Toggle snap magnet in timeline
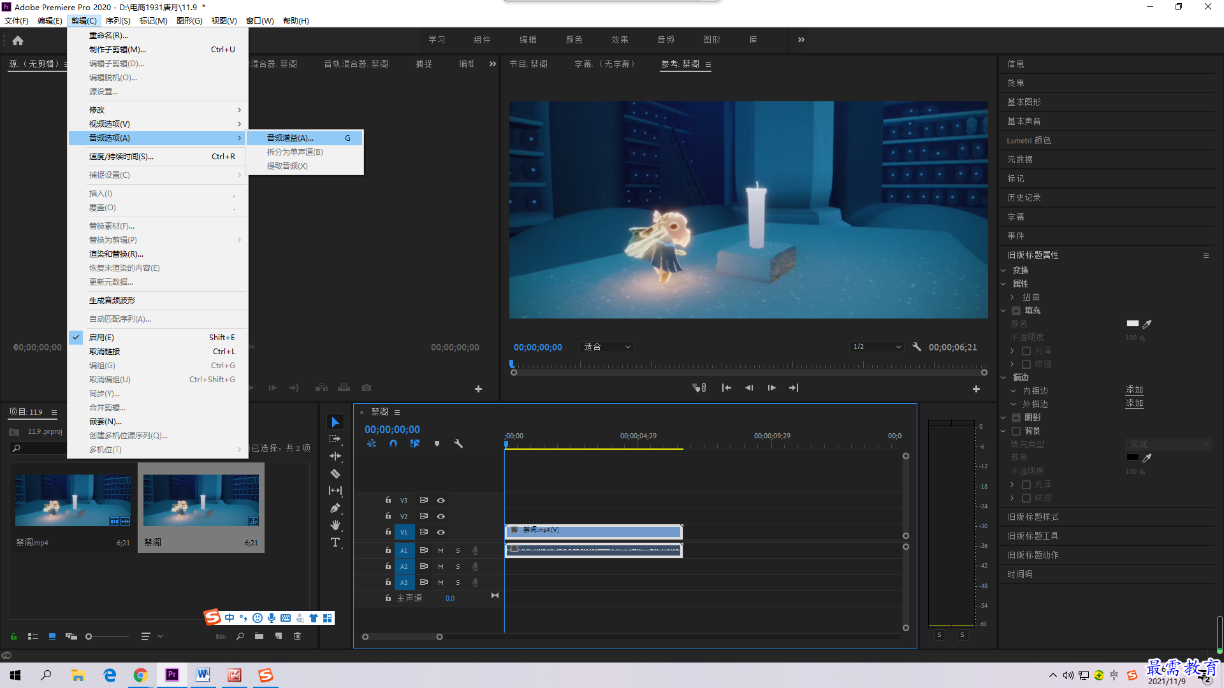1224x688 pixels. point(393,443)
